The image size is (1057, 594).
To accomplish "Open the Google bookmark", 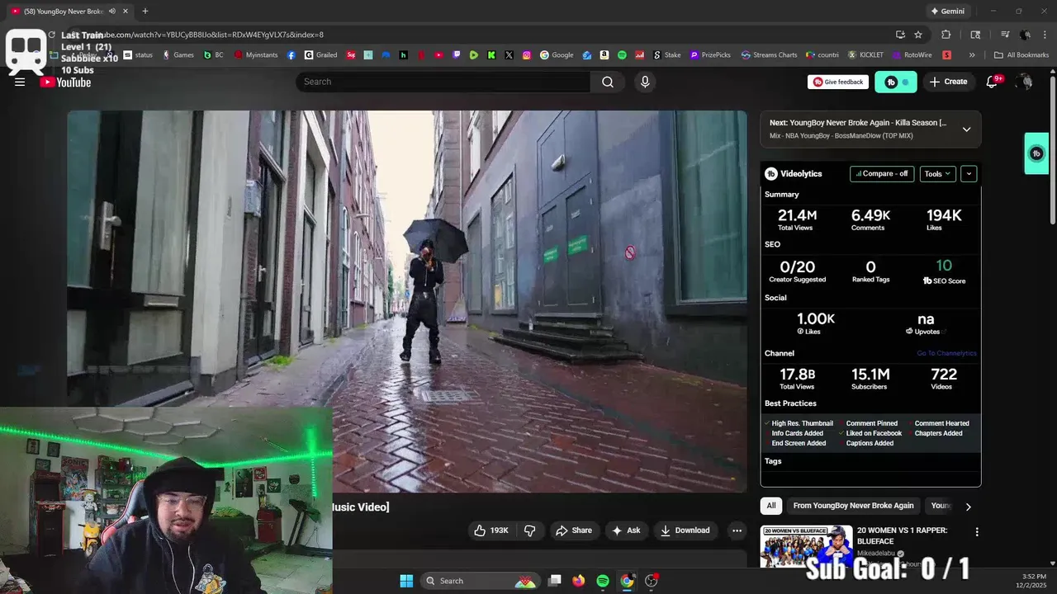I will pyautogui.click(x=557, y=55).
